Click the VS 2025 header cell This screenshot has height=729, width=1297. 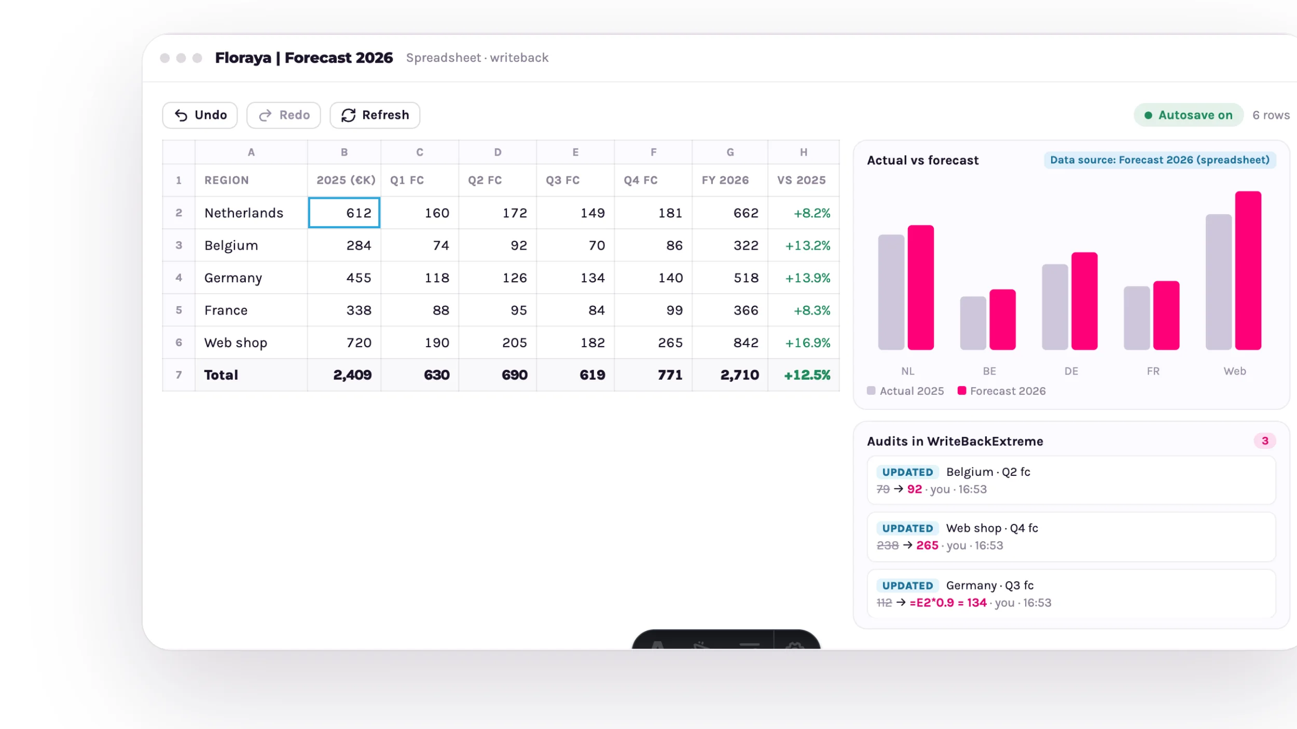coord(803,180)
